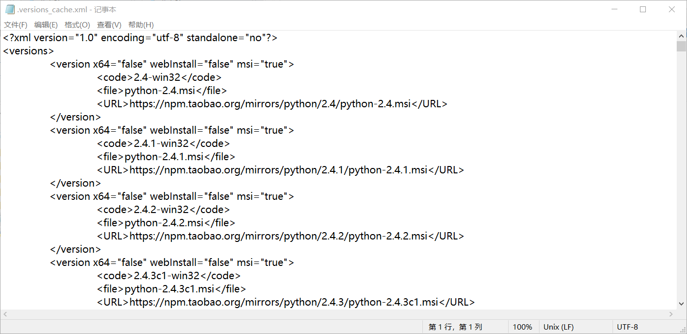Image resolution: width=687 pixels, height=334 pixels.
Task: Place cursor in the python-2.4.msi file line
Action: coord(162,91)
